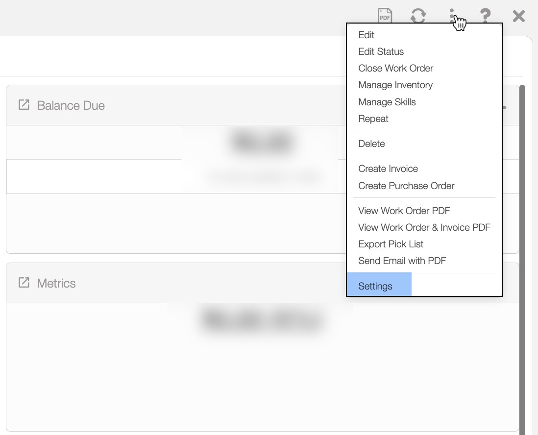The width and height of the screenshot is (538, 435).
Task: Select Create Invoice
Action: (x=388, y=169)
